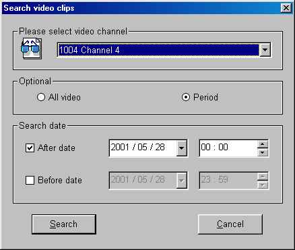Select the 1004 Channel 4 combo box
The width and height of the screenshot is (295, 250).
tap(164, 50)
